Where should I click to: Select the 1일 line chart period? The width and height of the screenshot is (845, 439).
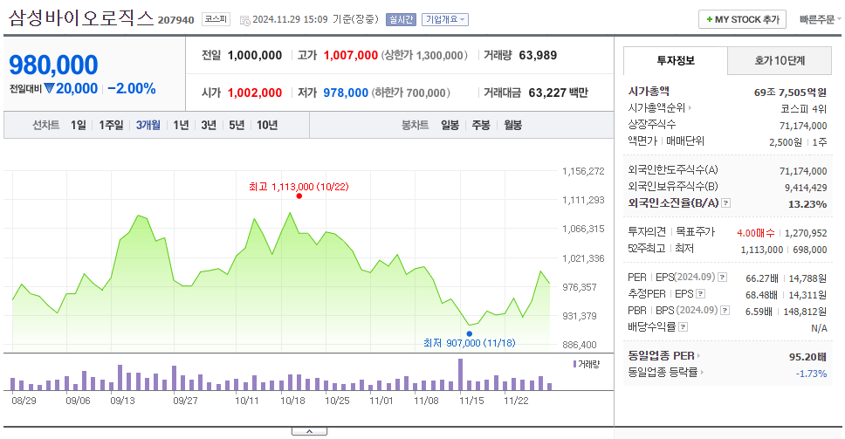79,125
